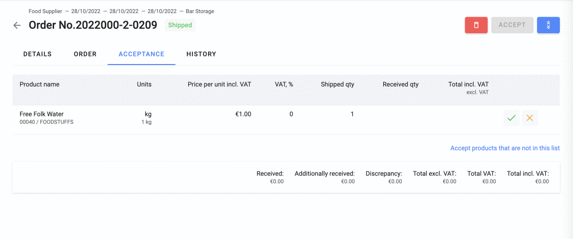Click the Order No.2022000-2-0209 title
Image resolution: width=573 pixels, height=239 pixels.
[93, 25]
